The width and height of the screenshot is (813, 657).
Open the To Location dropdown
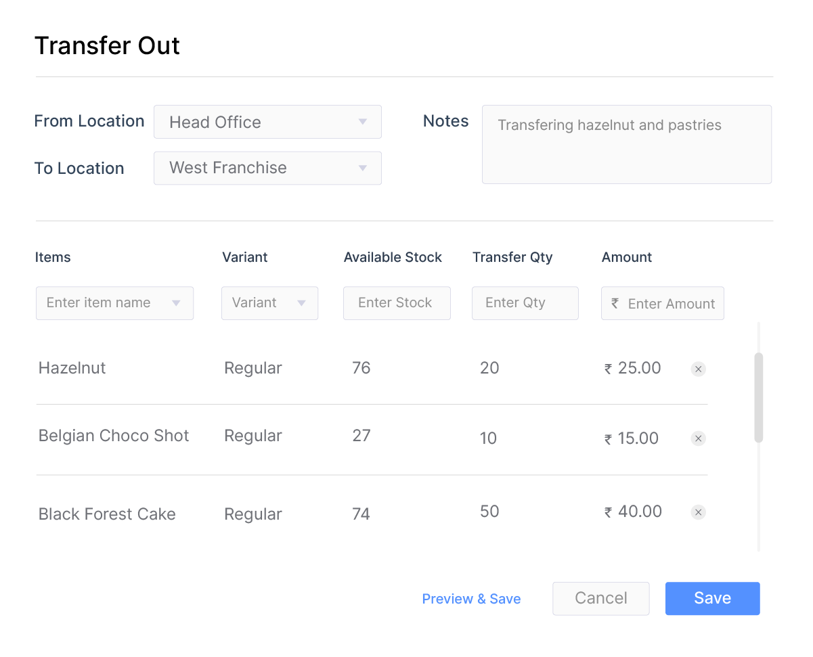267,168
